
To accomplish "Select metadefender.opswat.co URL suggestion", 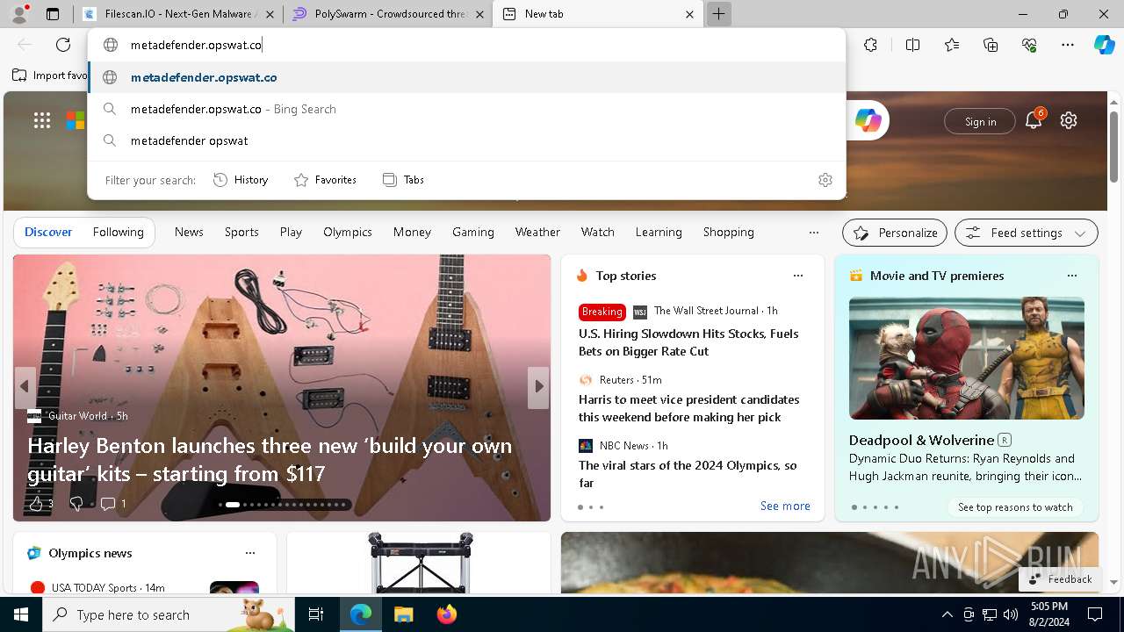I will coord(466,77).
